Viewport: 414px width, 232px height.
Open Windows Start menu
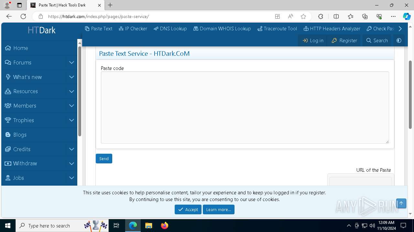coord(8,226)
